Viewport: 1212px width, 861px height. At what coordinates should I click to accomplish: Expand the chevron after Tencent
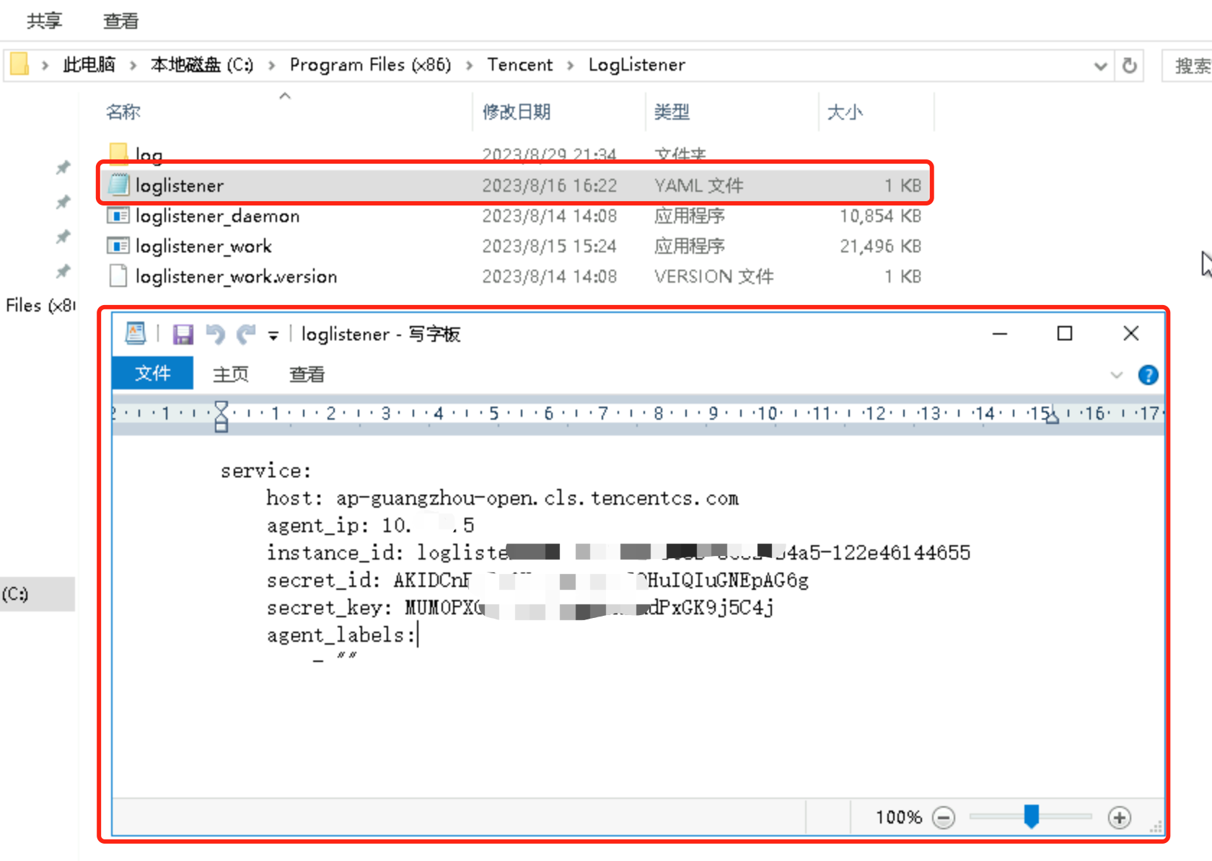pos(571,66)
